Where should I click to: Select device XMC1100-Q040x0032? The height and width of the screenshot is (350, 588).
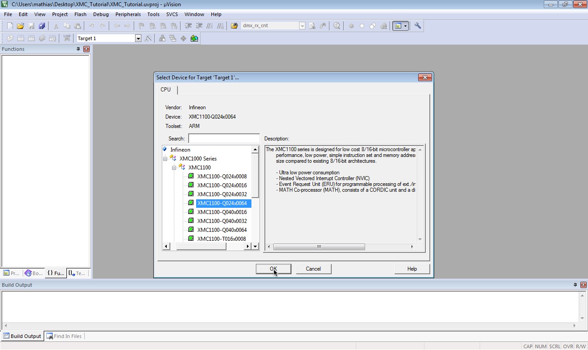(x=222, y=221)
